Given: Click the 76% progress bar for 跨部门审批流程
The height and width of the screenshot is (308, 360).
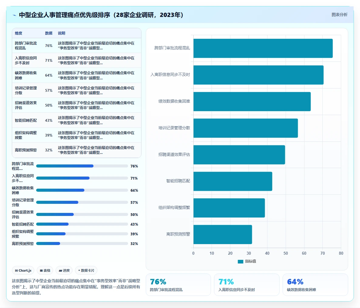Looking at the screenshot, I should [x=82, y=166].
